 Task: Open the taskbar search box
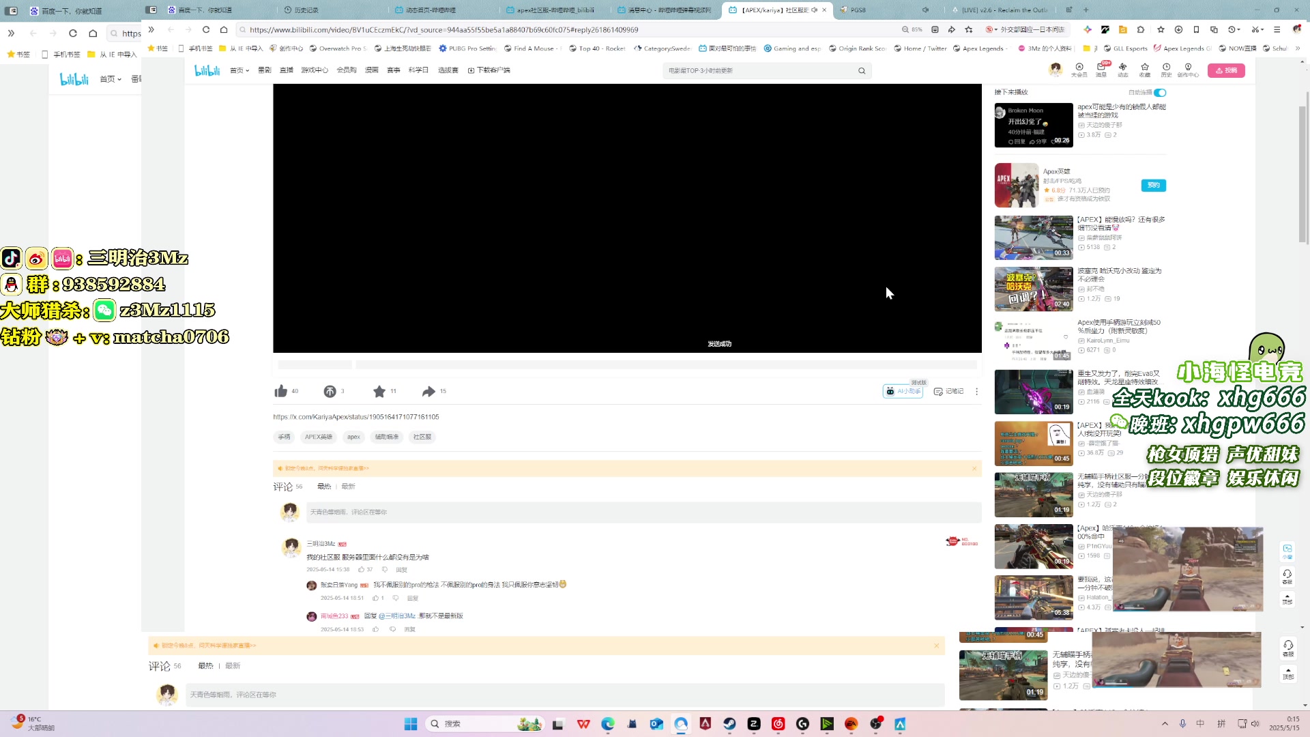click(x=485, y=724)
